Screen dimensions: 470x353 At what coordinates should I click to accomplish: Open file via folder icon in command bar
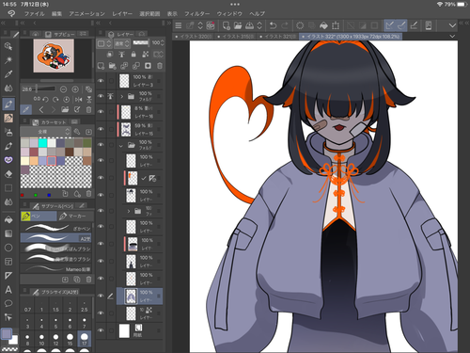238,25
